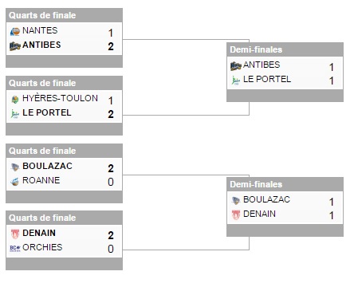354x291 pixels.
Task: Click the Nantes team logo in quarterfinals
Action: click(15, 32)
